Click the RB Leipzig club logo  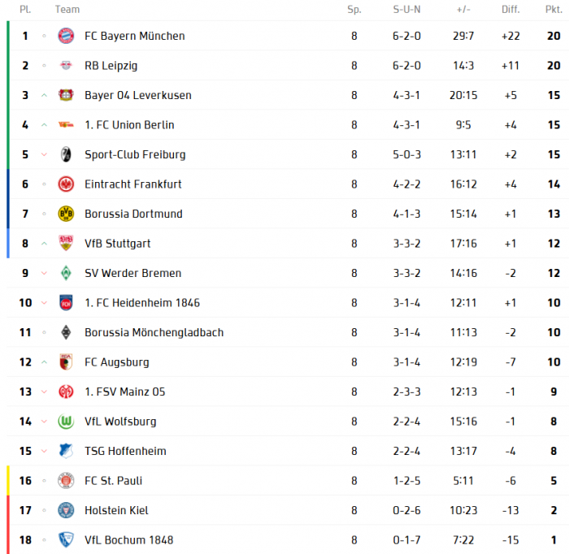click(x=66, y=66)
